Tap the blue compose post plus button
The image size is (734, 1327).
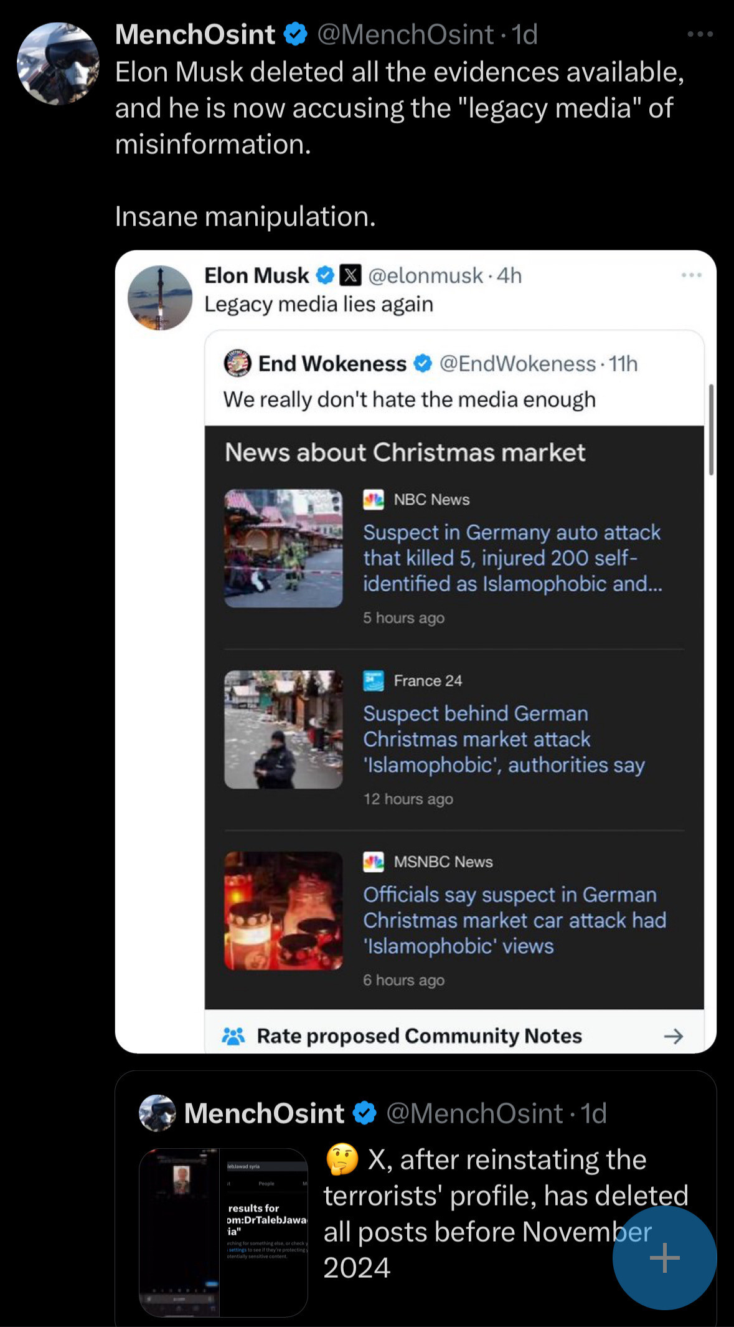click(664, 1257)
